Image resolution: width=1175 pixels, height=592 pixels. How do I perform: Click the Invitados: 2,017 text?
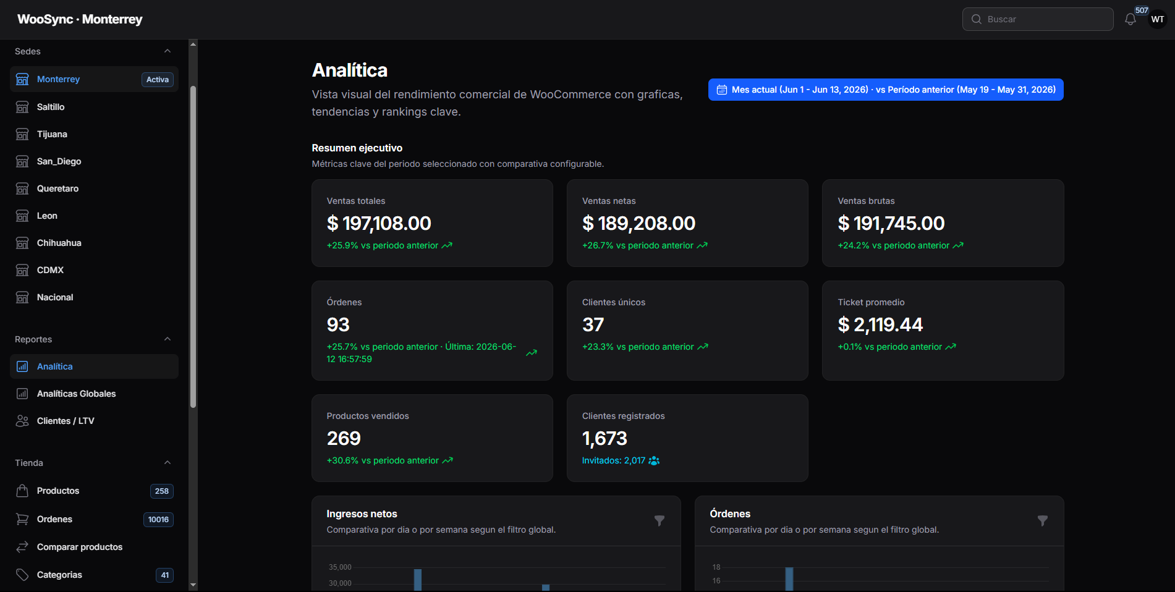(614, 461)
